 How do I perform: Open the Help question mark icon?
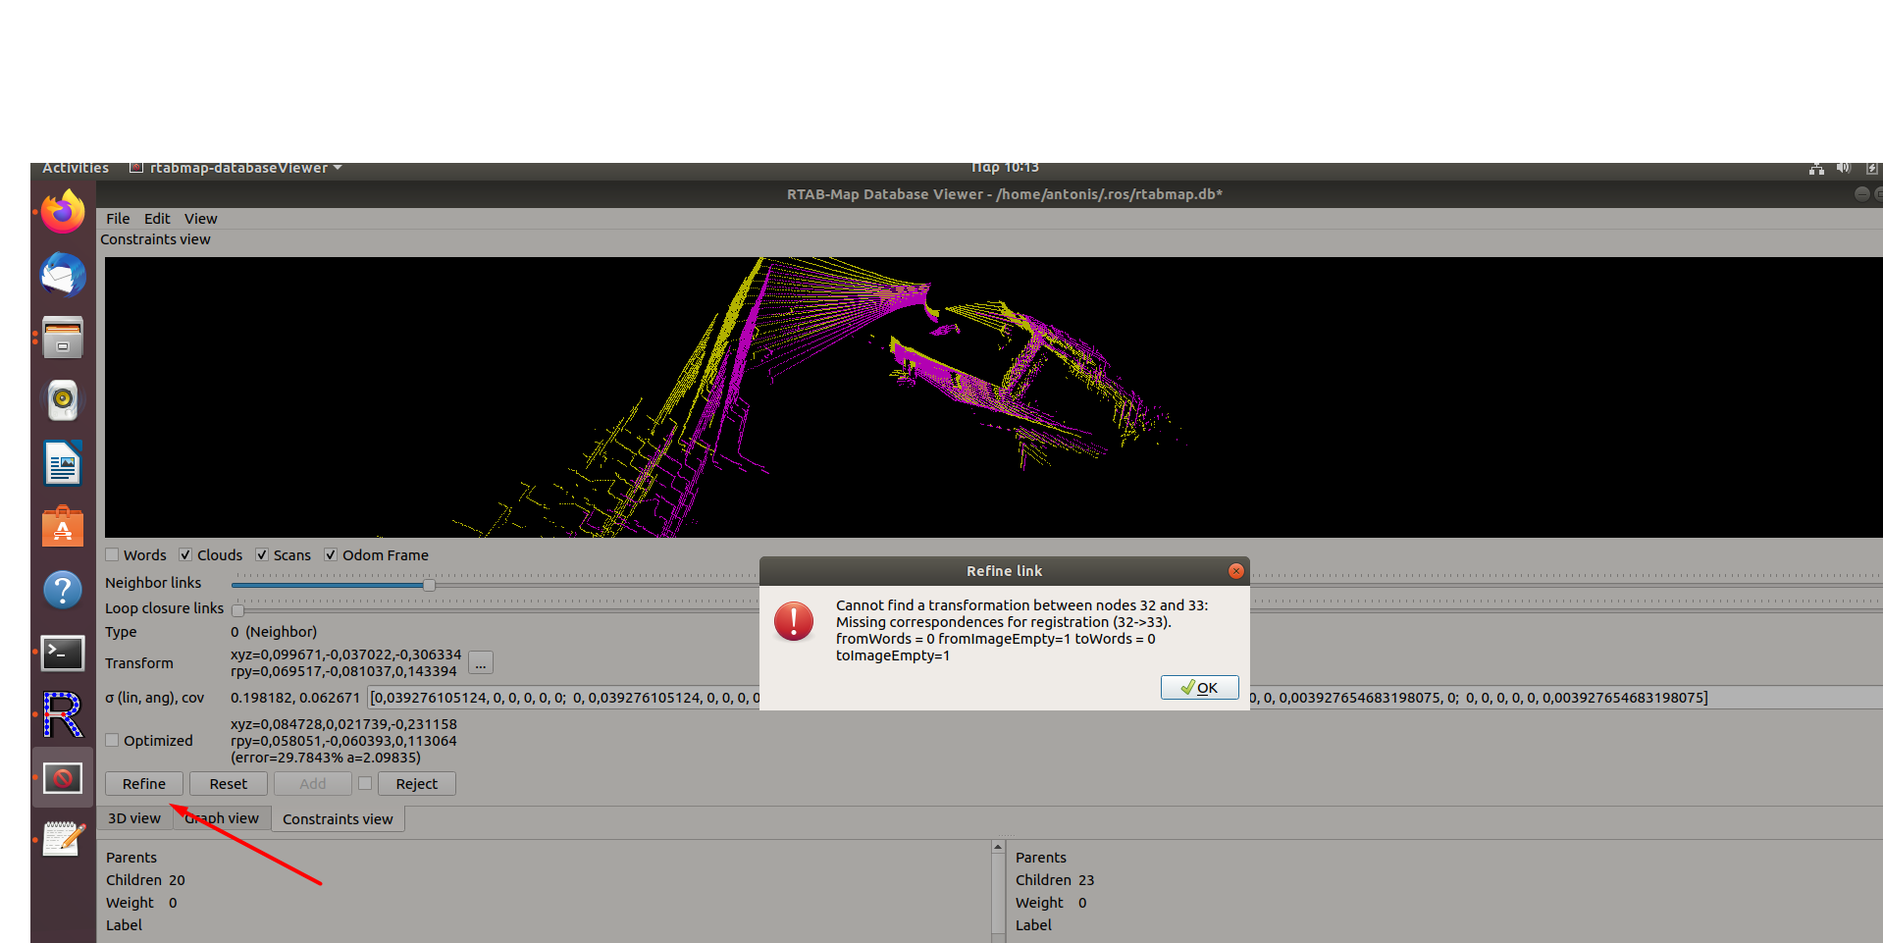(x=63, y=590)
